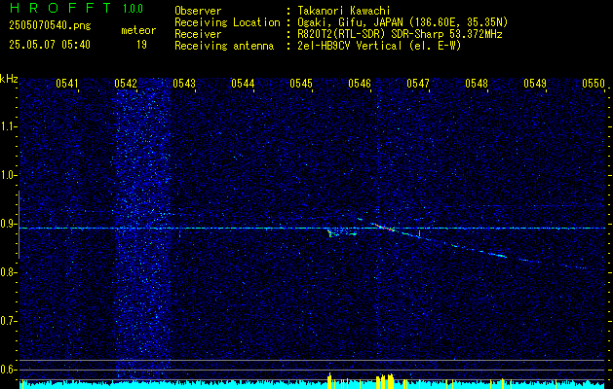Screen dimensions: 613x389
Task: Click the 0.9 kHz axis label
Action: pyautogui.click(x=8, y=224)
